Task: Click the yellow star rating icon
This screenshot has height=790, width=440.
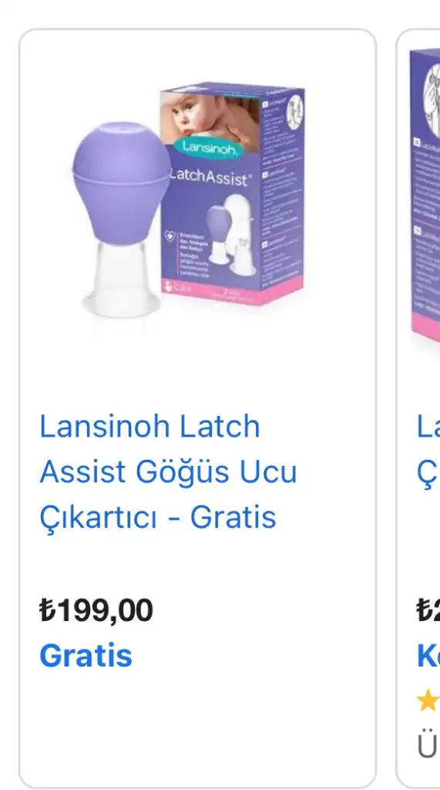Action: [x=427, y=701]
